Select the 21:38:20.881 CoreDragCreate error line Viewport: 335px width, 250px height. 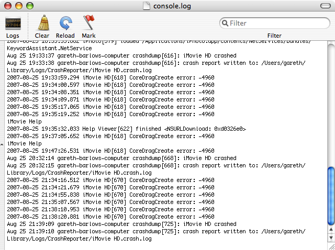[x=110, y=217]
